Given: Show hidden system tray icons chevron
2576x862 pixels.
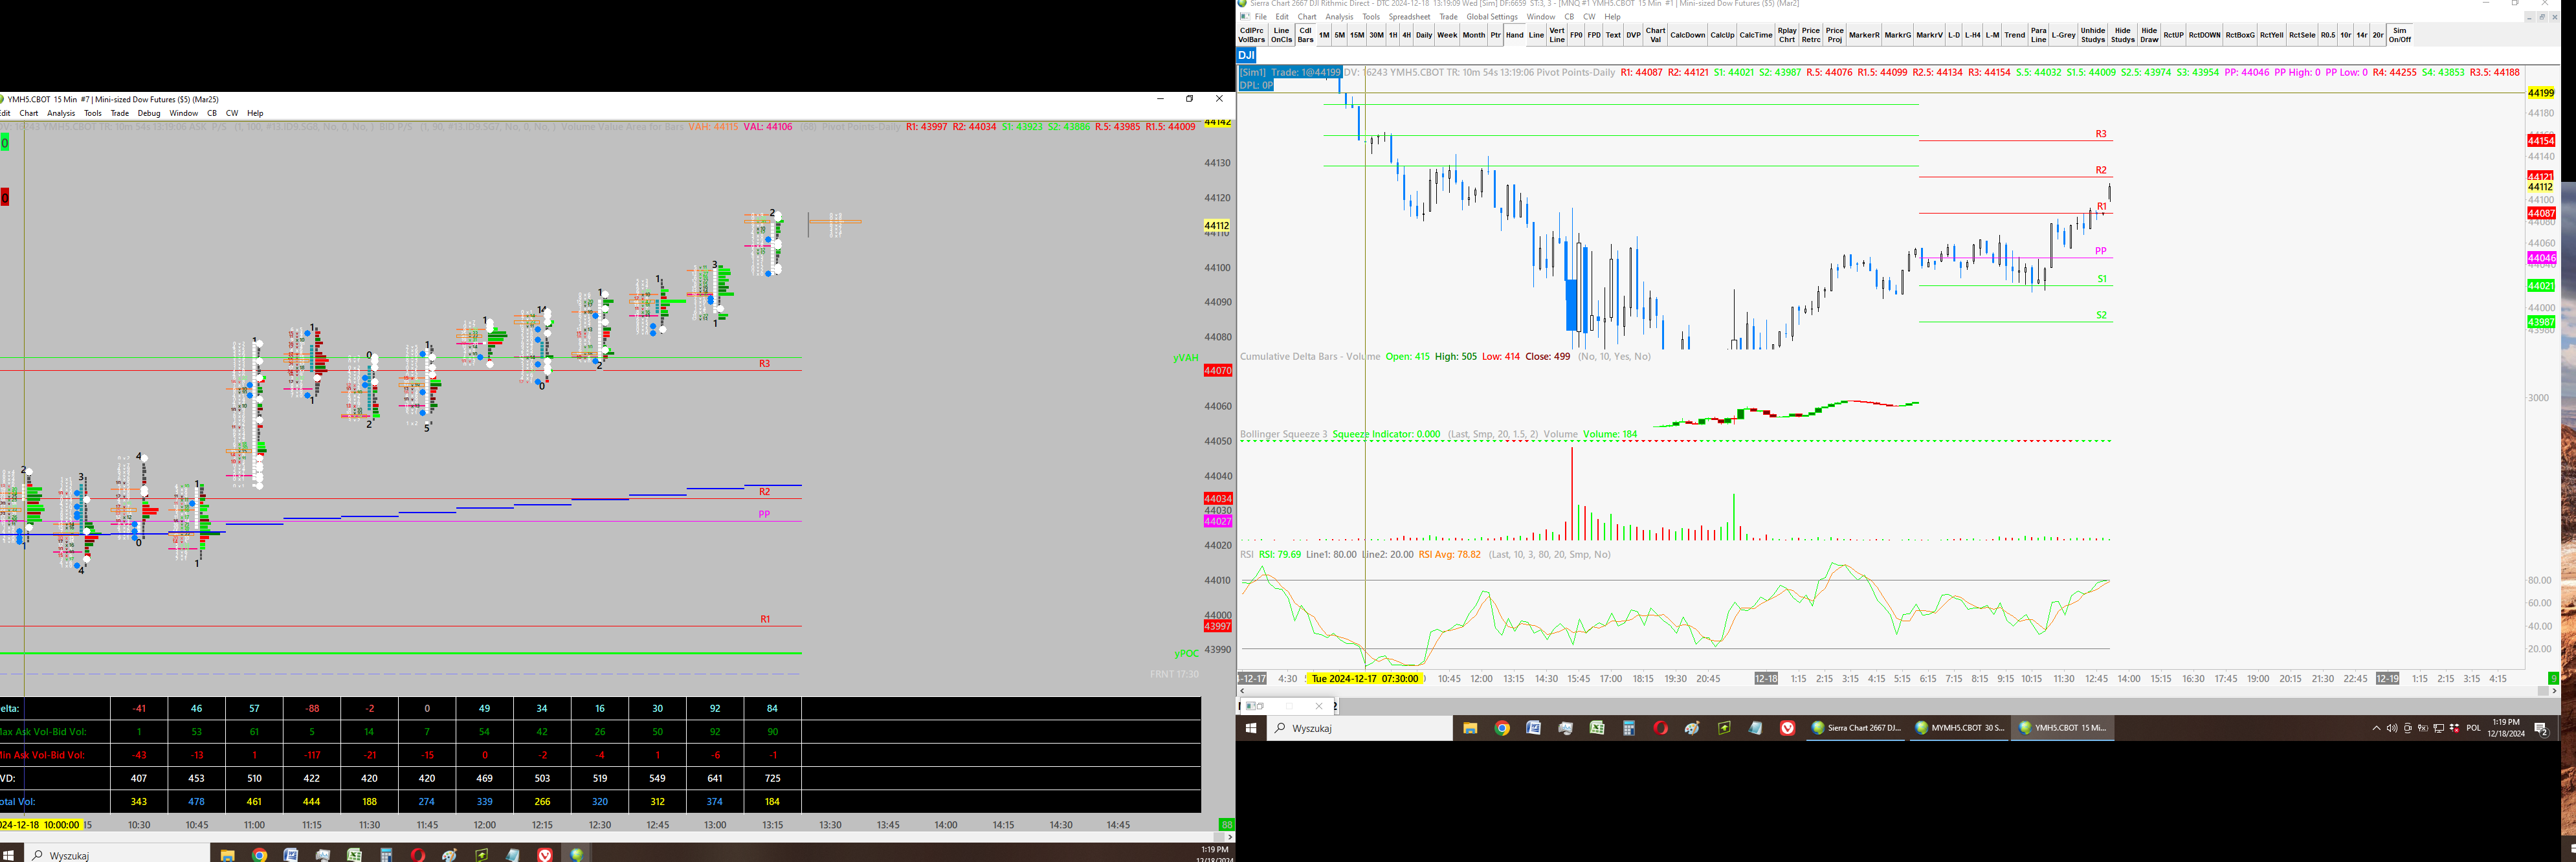Looking at the screenshot, I should pos(2376,728).
